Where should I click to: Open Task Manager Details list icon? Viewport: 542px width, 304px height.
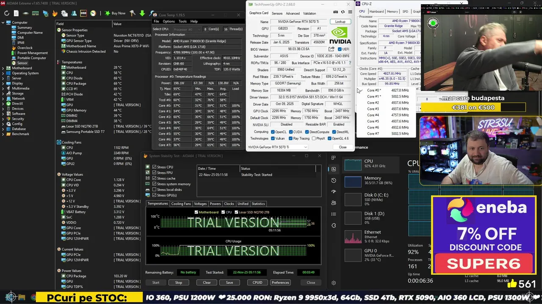[334, 214]
